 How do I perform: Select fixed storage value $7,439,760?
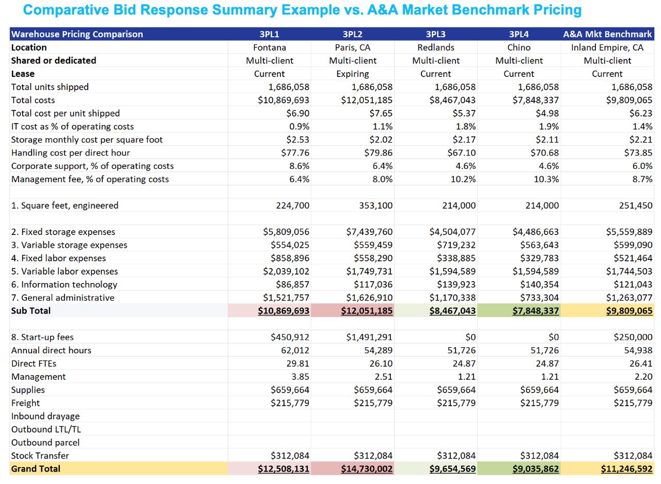point(369,232)
